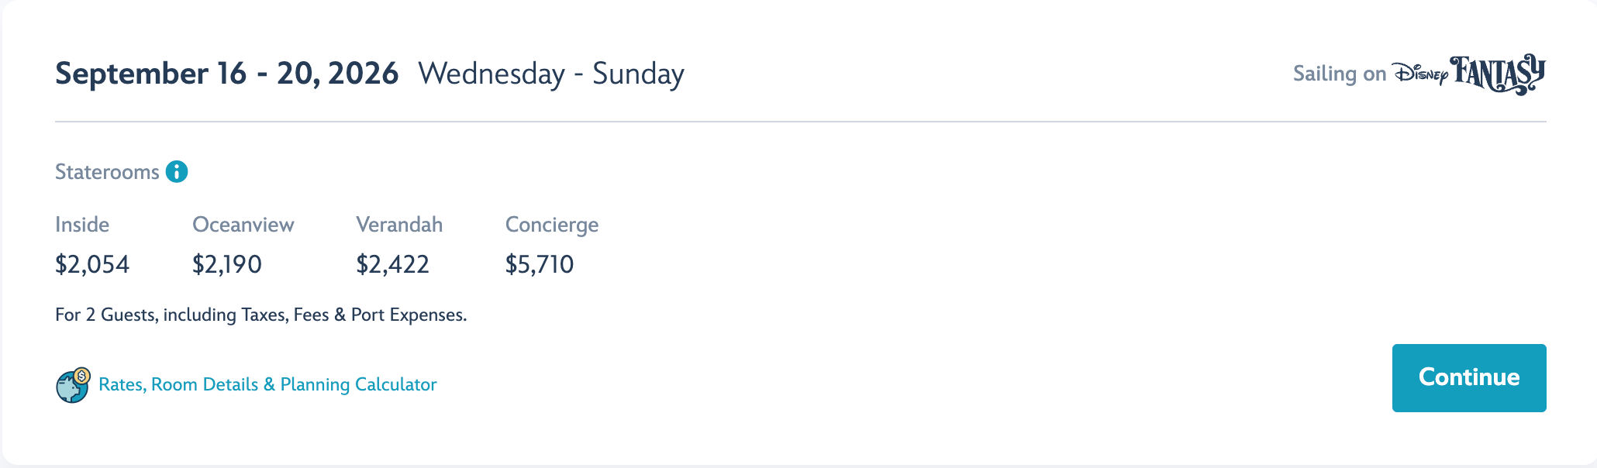Open Rates, Room Details & Planning Calculator link
Screen dimensions: 1597x468
pos(267,384)
